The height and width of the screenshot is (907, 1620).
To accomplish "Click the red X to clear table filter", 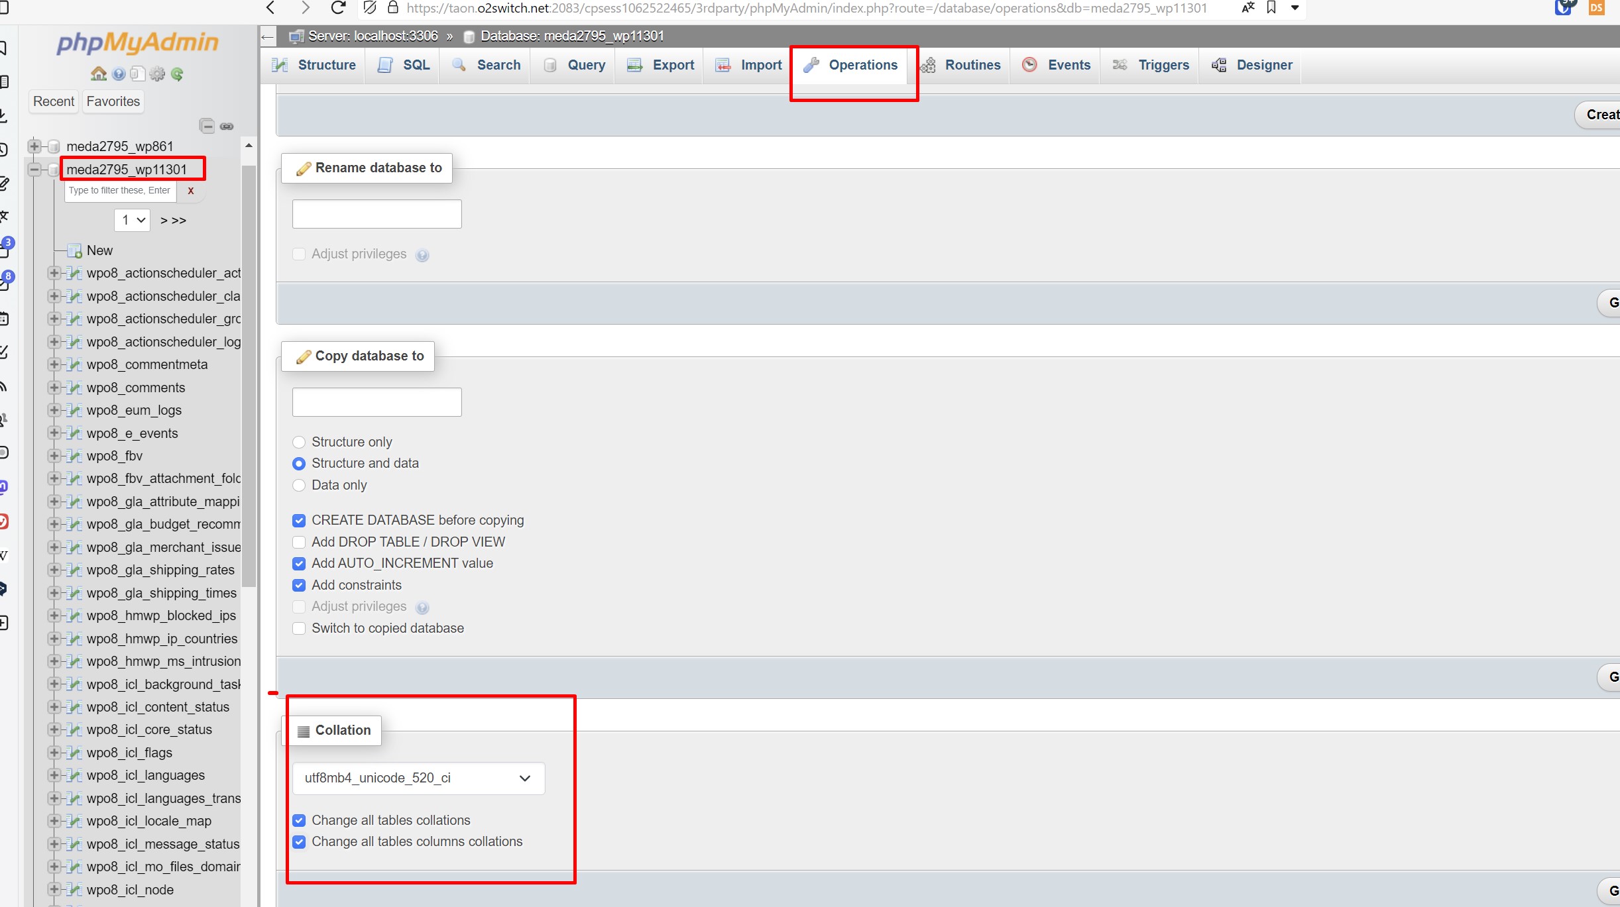I will [191, 191].
